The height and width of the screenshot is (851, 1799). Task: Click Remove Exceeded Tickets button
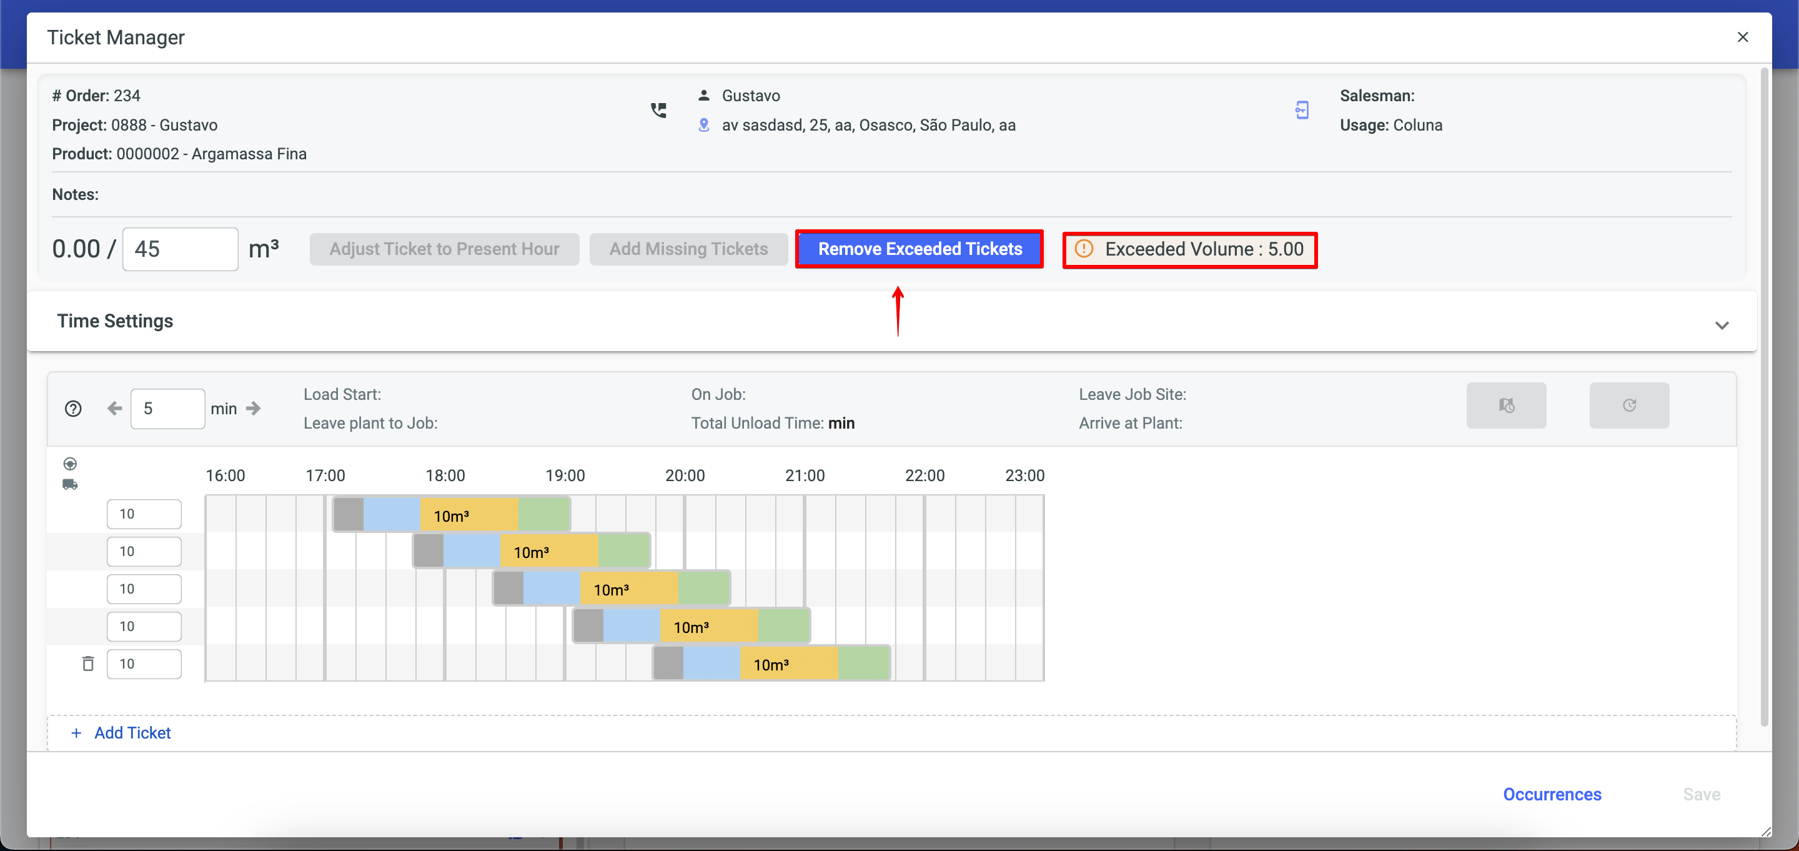[x=919, y=249]
